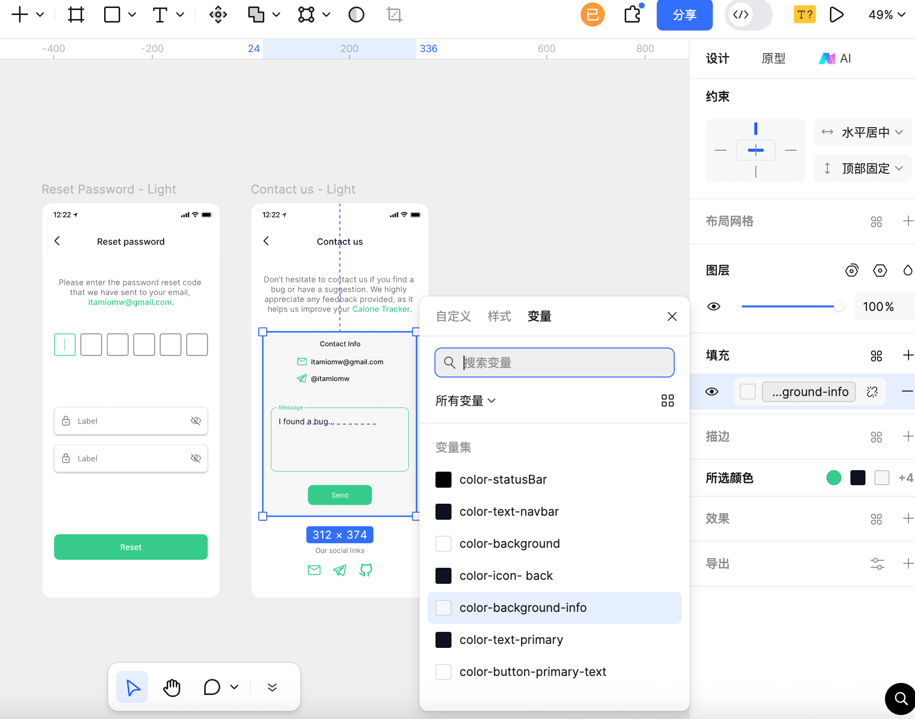915x719 pixels.
Task: Enable the Dev mode switch
Action: pyautogui.click(x=748, y=15)
